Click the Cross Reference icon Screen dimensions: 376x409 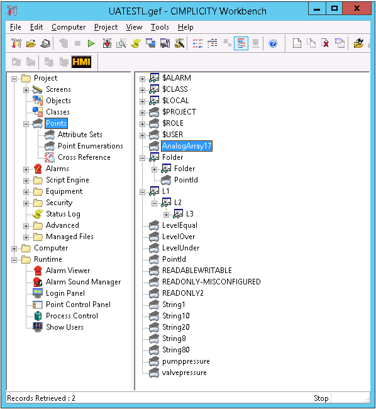(50, 157)
